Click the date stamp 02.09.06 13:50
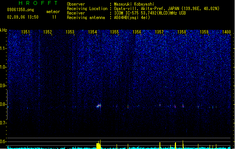 [x=23, y=17]
